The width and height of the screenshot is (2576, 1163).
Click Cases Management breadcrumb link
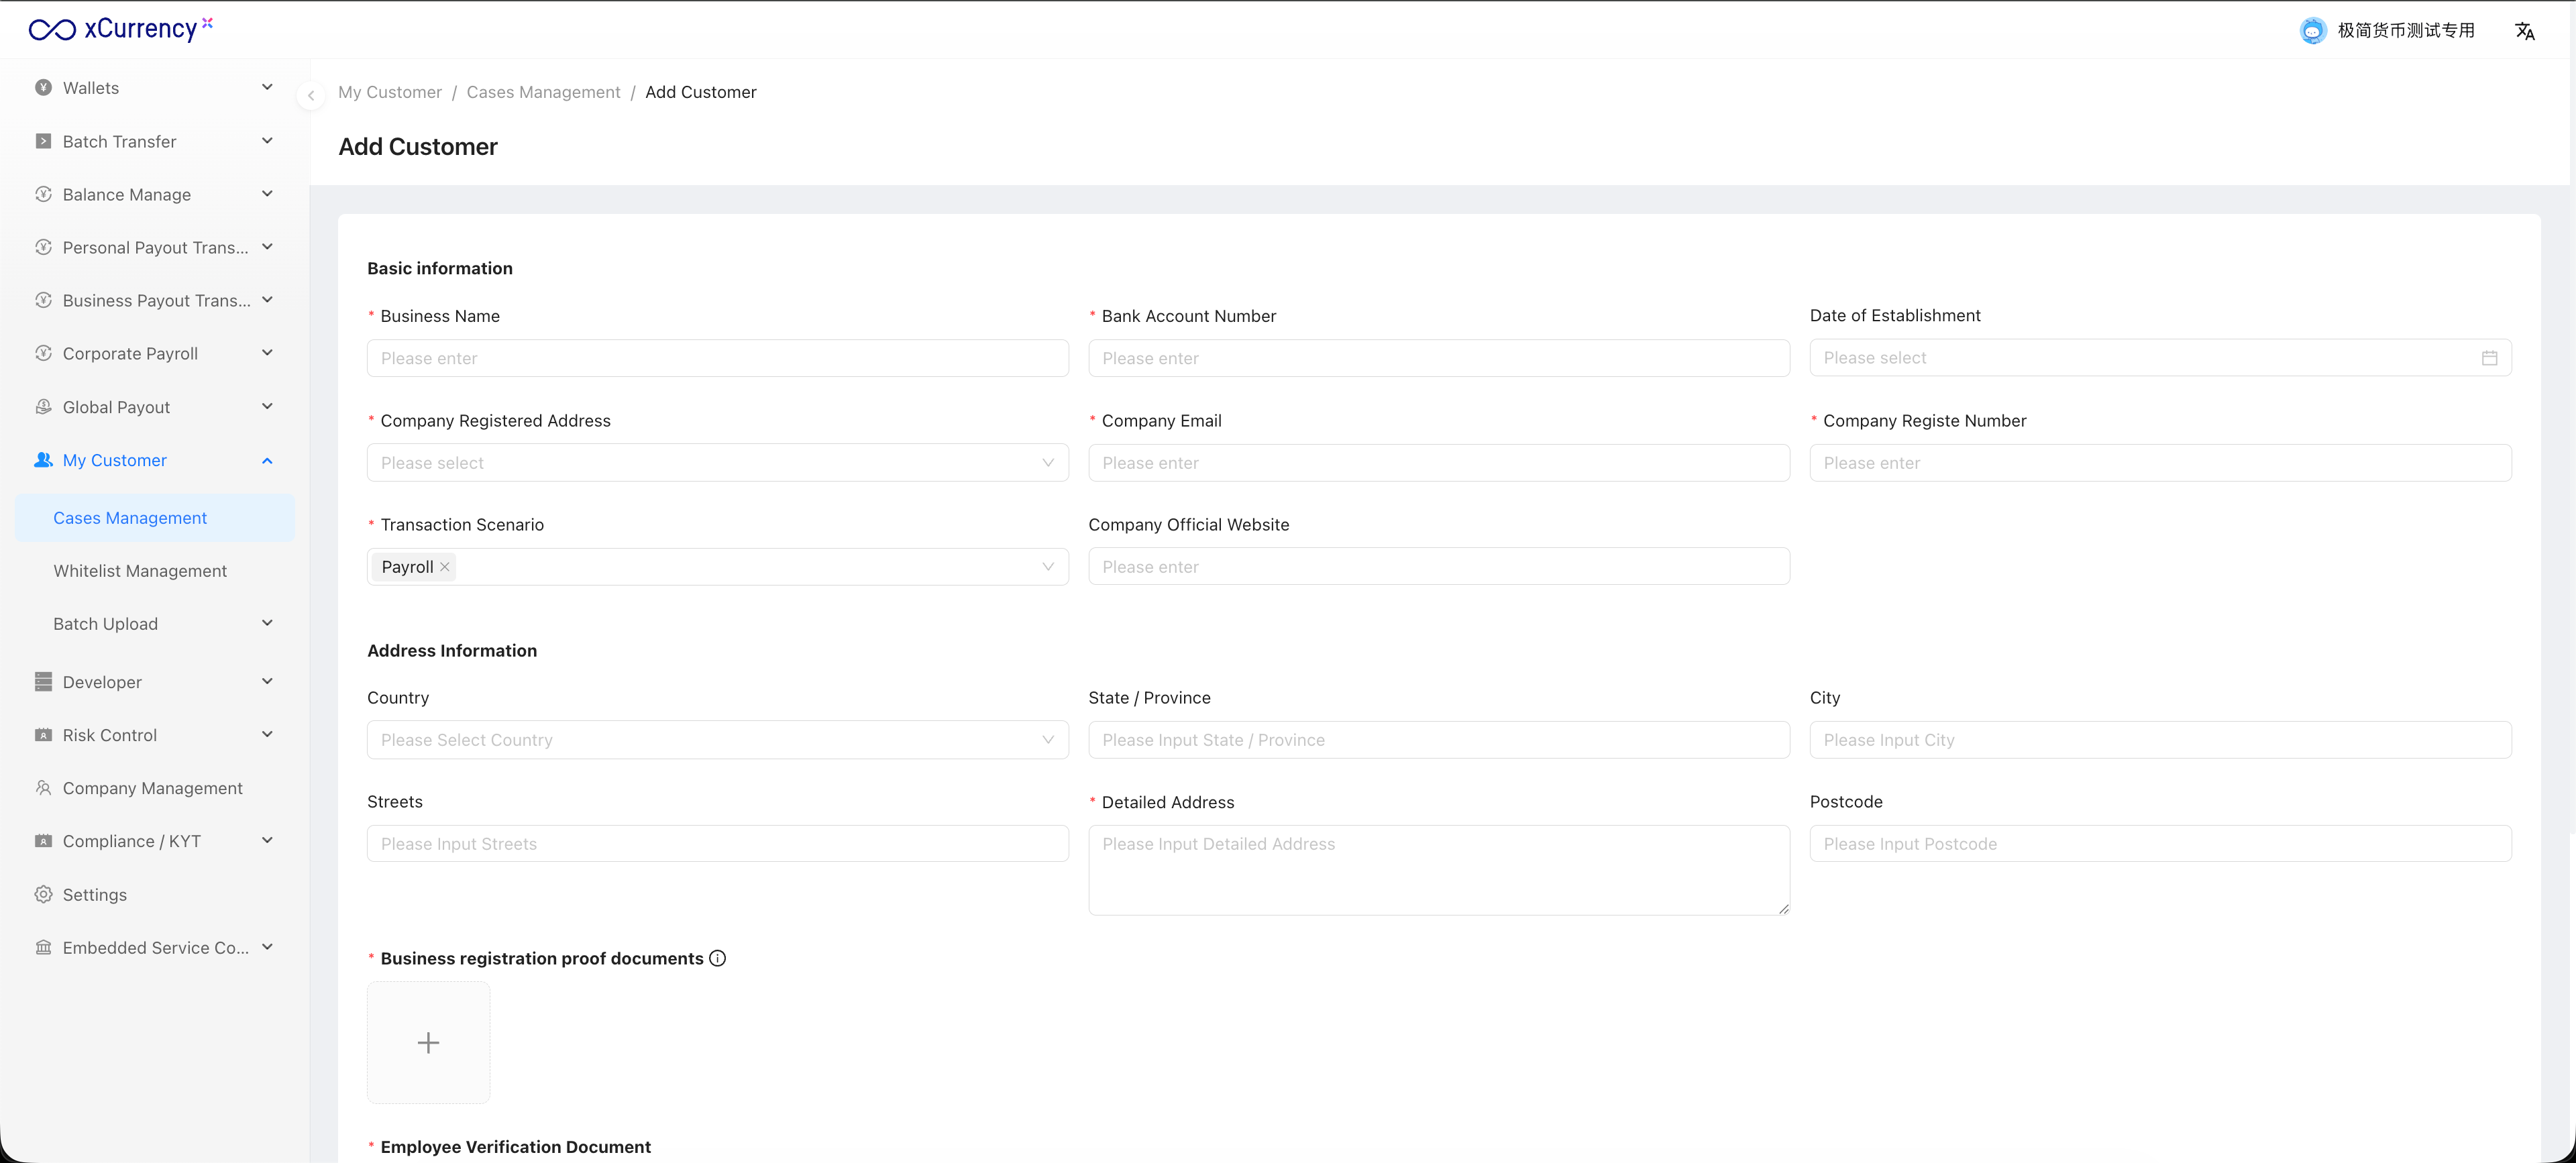pyautogui.click(x=543, y=92)
